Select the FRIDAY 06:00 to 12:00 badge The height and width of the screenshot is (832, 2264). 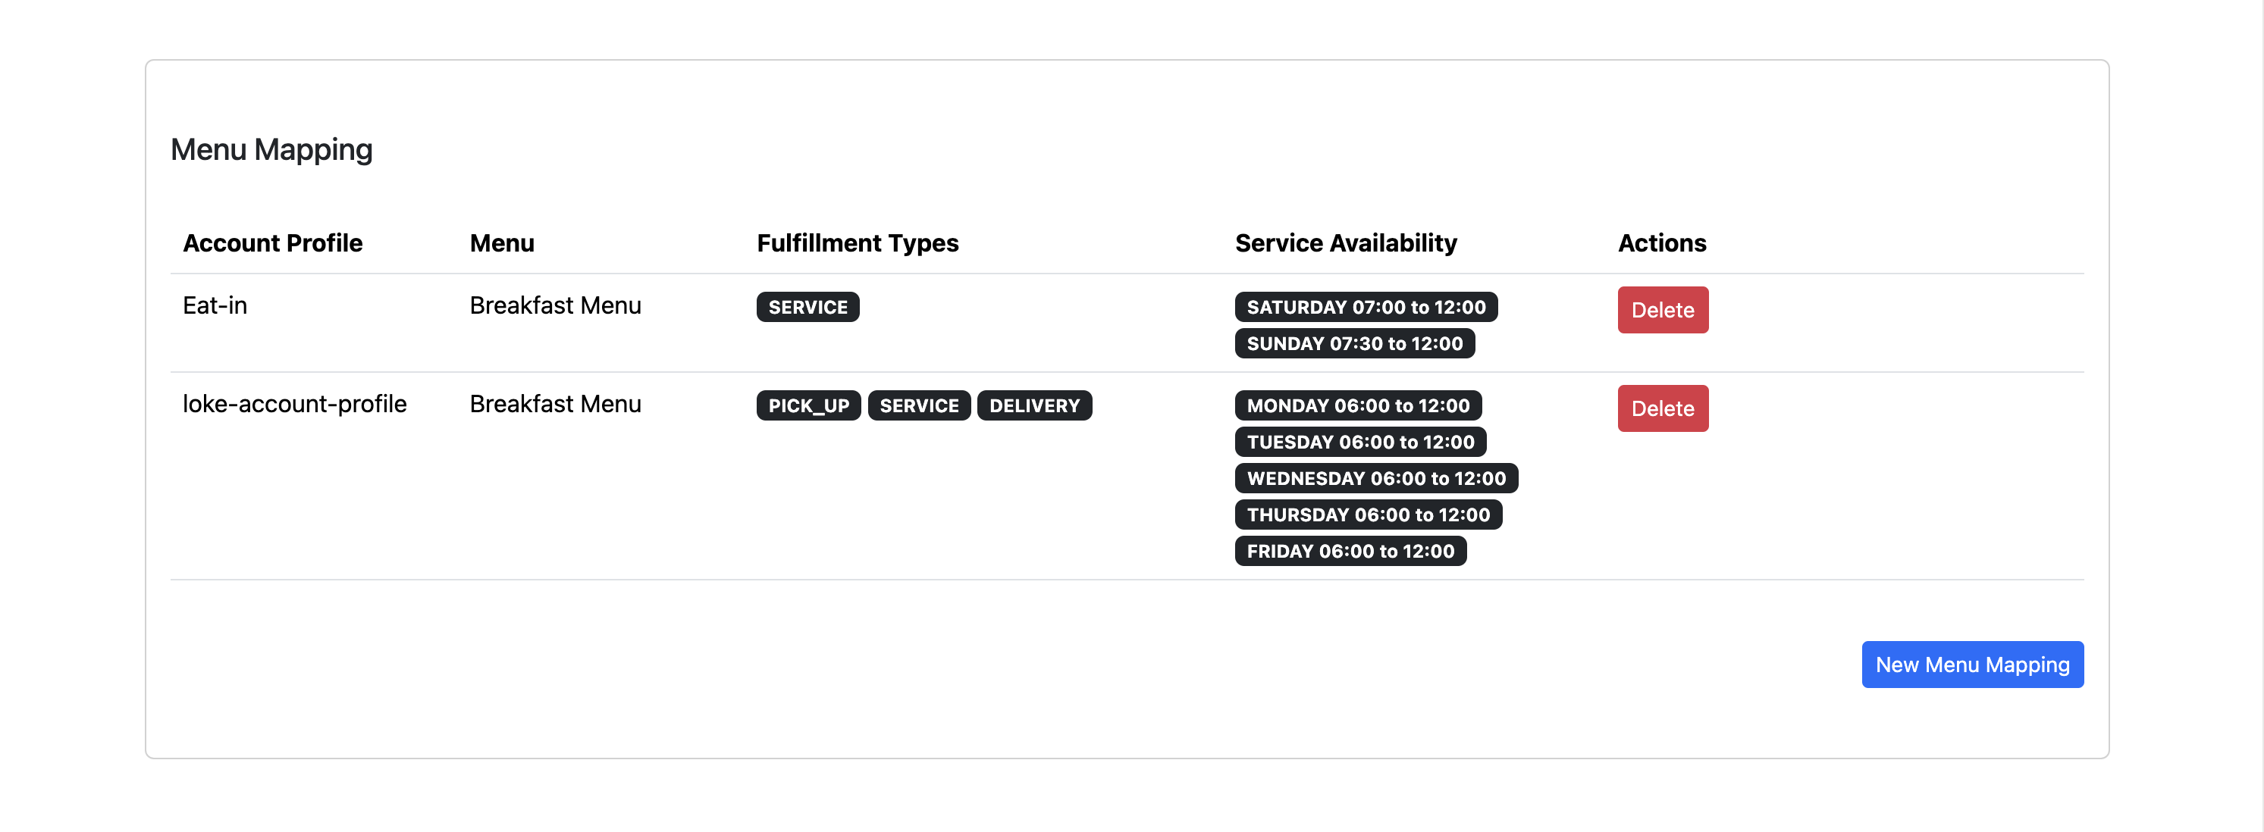(x=1350, y=551)
